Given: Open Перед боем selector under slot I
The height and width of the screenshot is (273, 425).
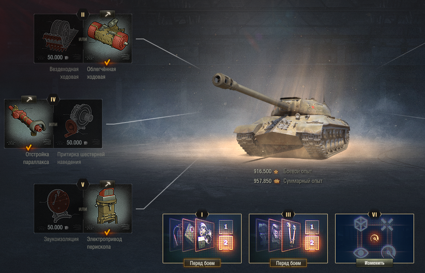Looking at the screenshot, I should [202, 263].
